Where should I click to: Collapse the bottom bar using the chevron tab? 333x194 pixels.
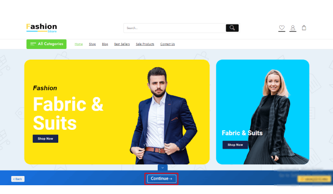tap(162, 168)
